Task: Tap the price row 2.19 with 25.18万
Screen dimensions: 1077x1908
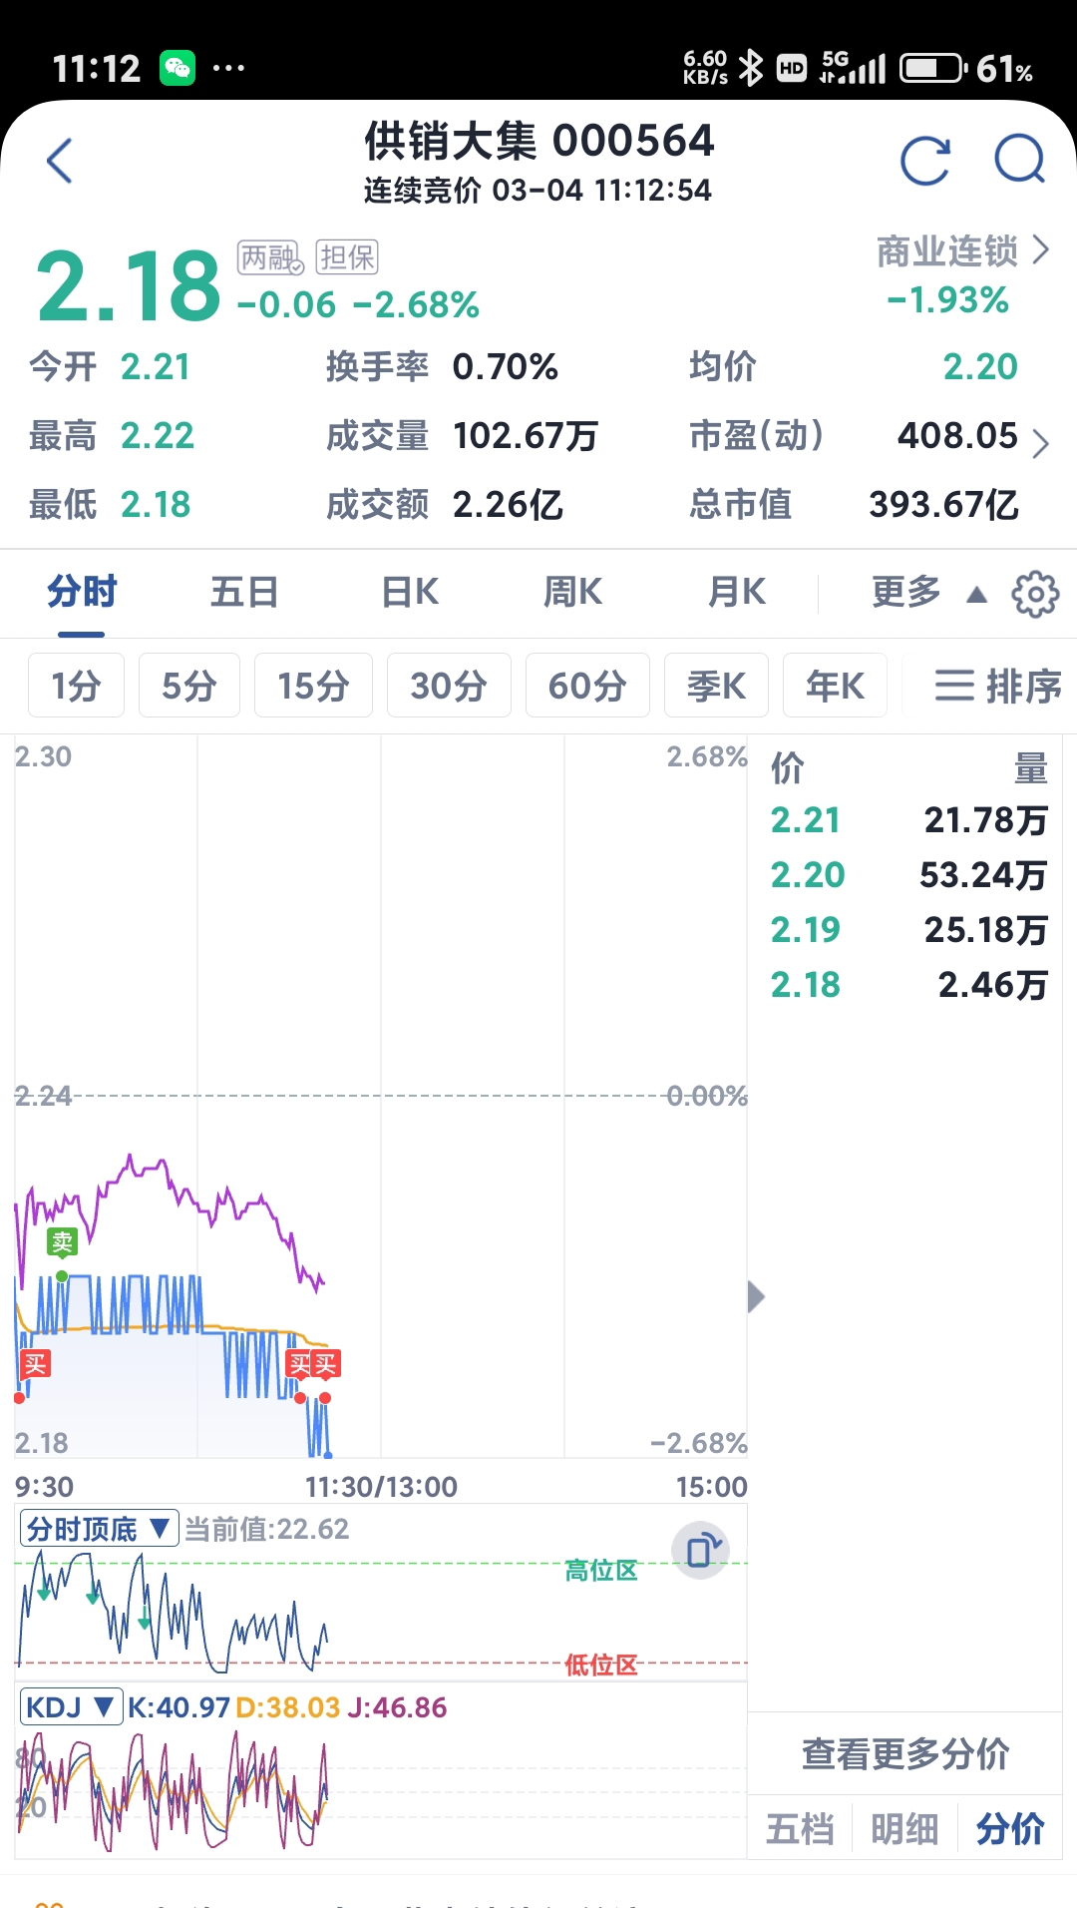Action: tap(908, 930)
